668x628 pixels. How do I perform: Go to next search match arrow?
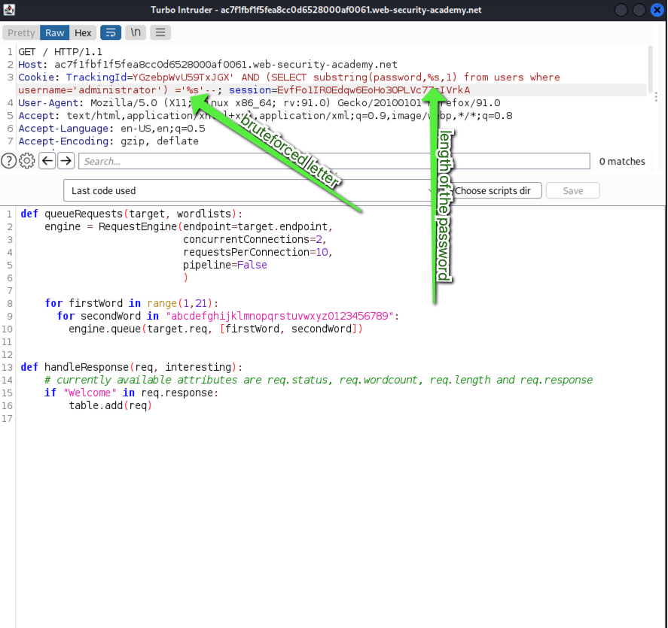[x=66, y=161]
